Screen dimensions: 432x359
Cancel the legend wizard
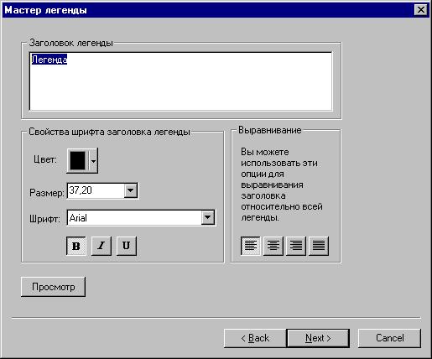tap(389, 338)
